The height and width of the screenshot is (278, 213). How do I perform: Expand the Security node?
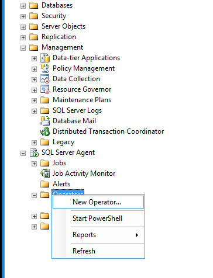point(23,16)
